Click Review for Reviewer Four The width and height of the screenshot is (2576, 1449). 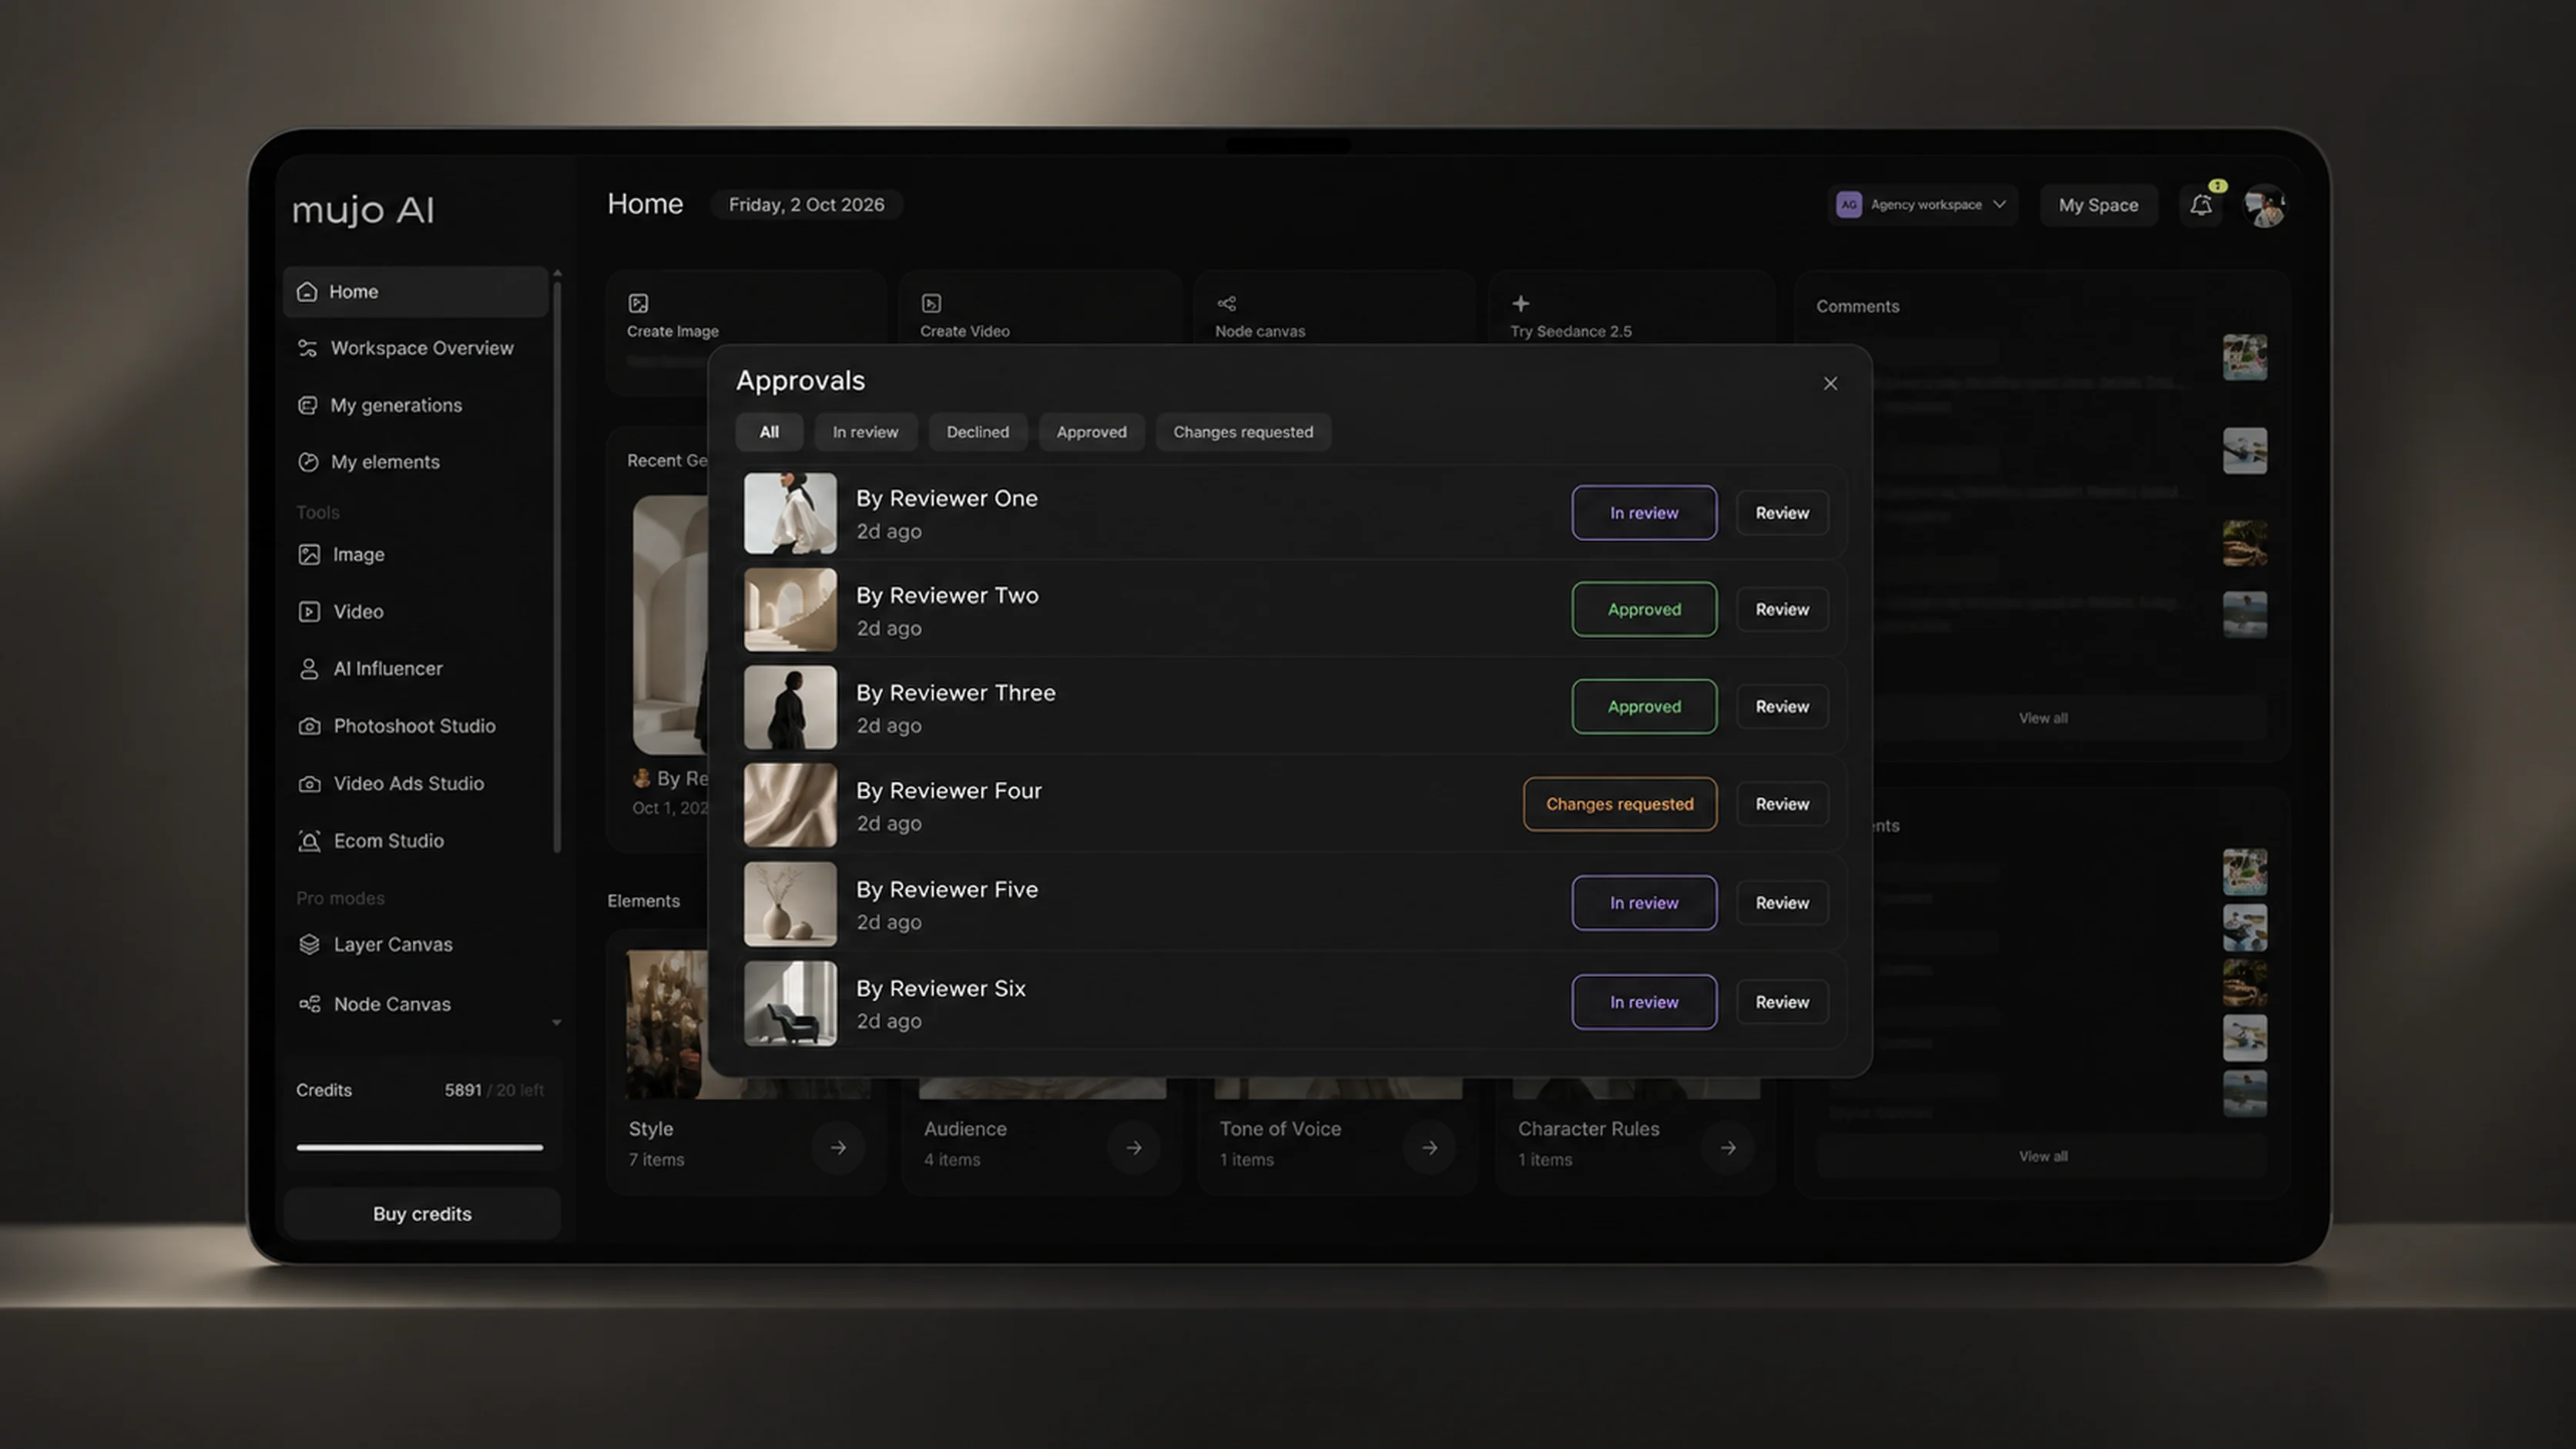coord(1782,805)
